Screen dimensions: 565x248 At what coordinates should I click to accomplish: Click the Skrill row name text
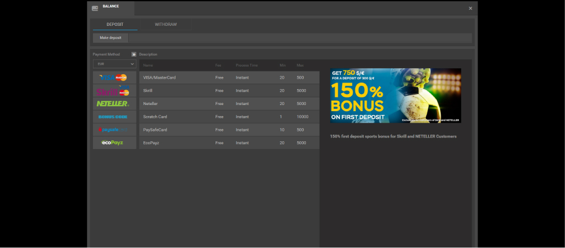pyautogui.click(x=148, y=91)
